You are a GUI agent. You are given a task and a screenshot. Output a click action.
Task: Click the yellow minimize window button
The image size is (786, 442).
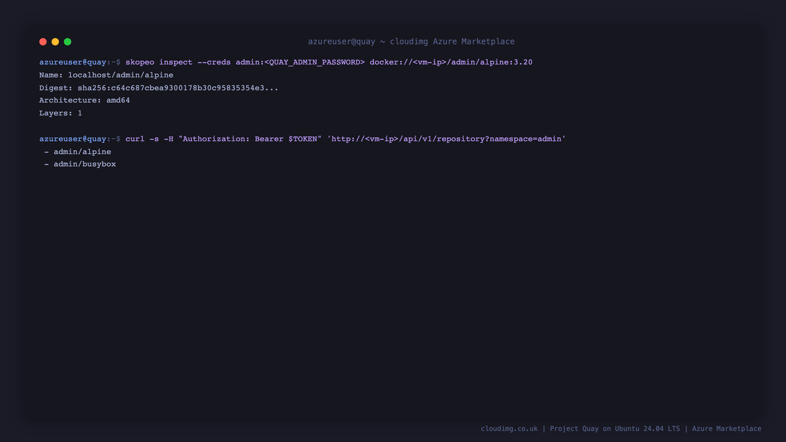(55, 42)
